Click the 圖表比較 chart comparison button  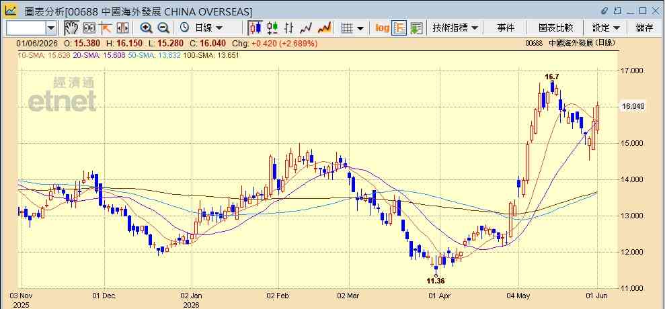tap(555, 28)
